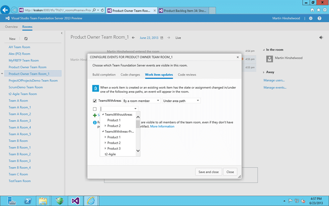Click the help question mark icon
329x206 pixels.
click(x=320, y=18)
